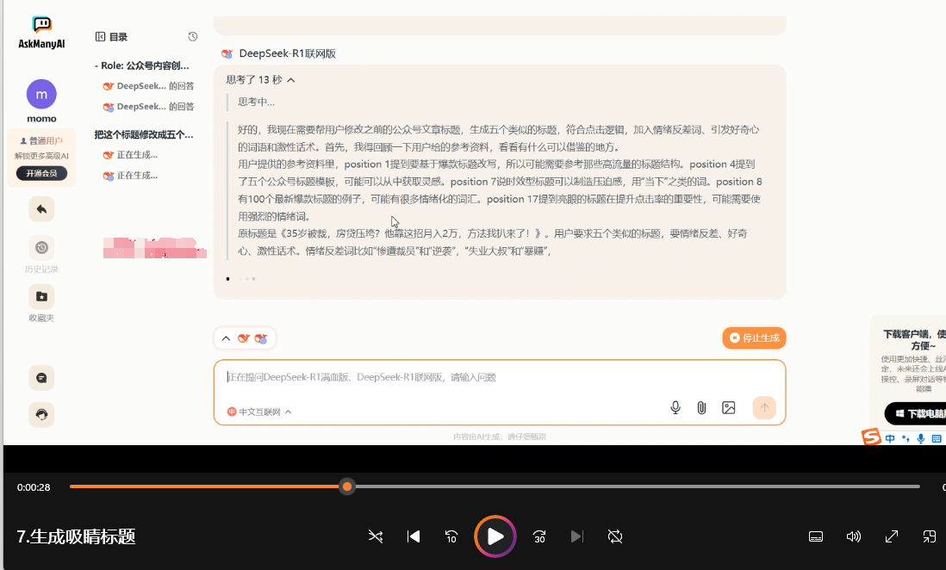Click the DeepSeek-R1联网版 model title

click(x=287, y=53)
